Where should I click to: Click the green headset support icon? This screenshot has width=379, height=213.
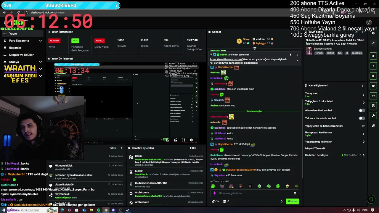click(x=371, y=199)
